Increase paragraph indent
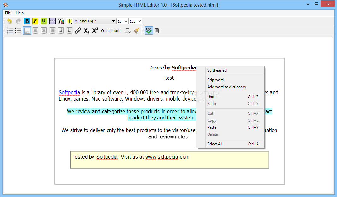Viewport: 337px width, 197px height. click(61, 31)
